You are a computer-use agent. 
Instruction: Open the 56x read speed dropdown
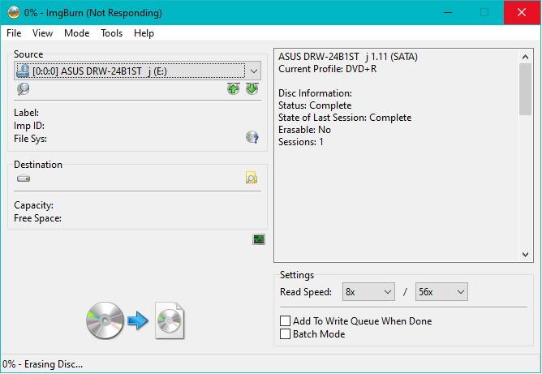click(x=441, y=292)
